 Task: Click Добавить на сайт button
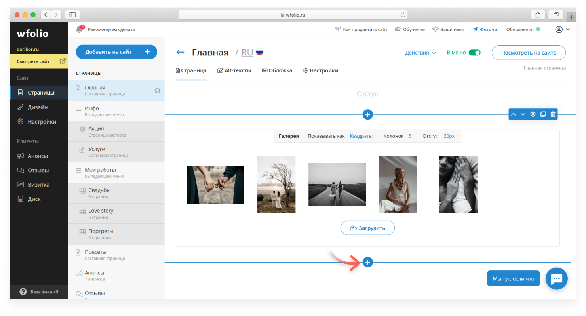click(x=116, y=52)
